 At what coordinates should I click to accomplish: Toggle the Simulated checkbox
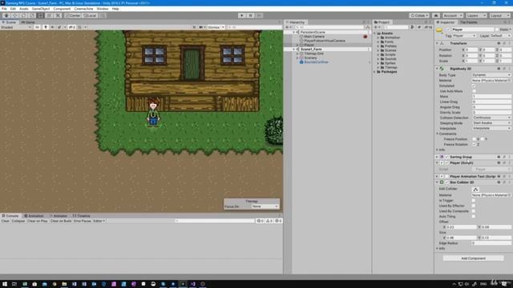[474, 86]
